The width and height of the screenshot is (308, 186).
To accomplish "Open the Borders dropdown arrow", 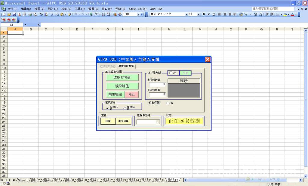I will pyautogui.click(x=281, y=14).
